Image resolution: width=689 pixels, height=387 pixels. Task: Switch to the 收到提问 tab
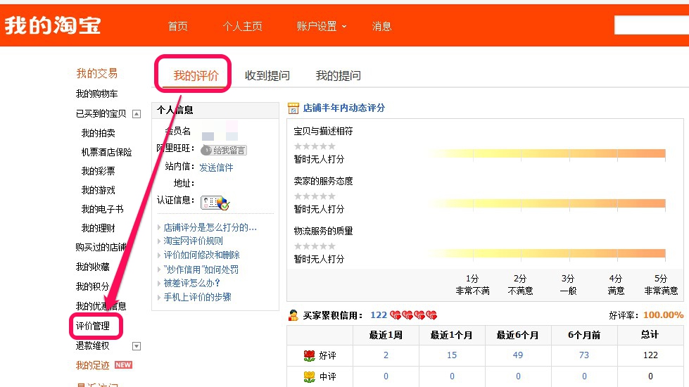pyautogui.click(x=267, y=75)
